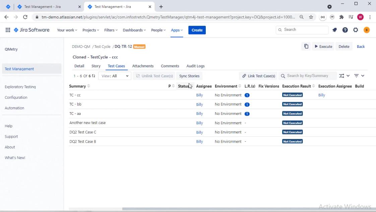The width and height of the screenshot is (376, 212).
Task: Click the user avatar in Jira header
Action: point(367,30)
